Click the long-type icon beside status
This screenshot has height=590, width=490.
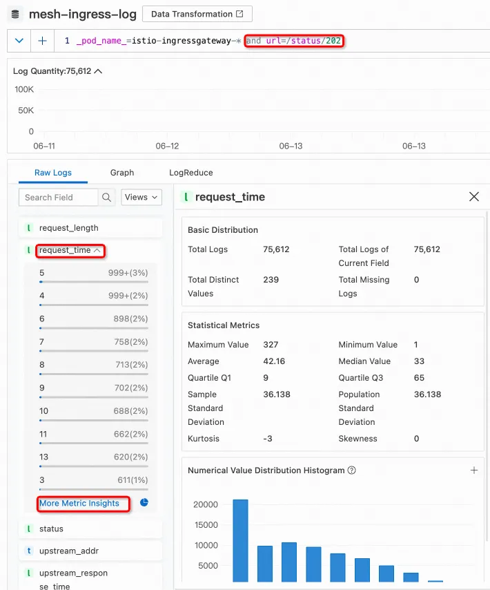(28, 529)
